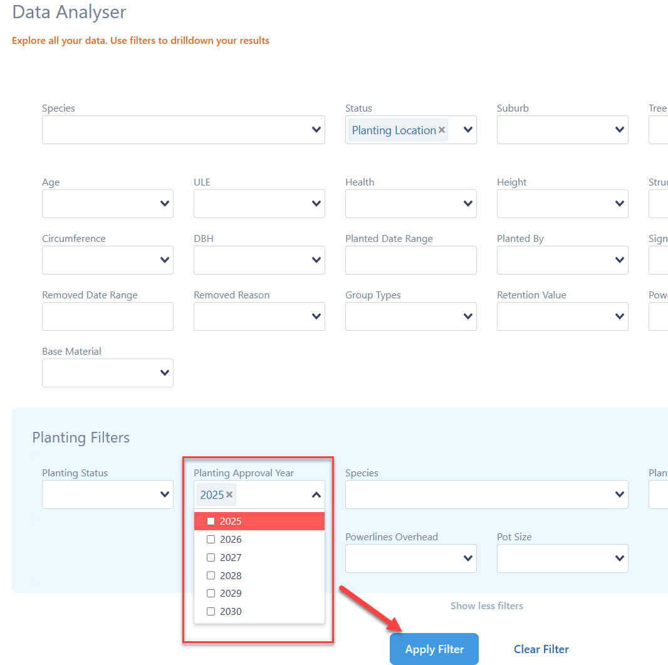Click the Clear Filter link

pos(541,649)
